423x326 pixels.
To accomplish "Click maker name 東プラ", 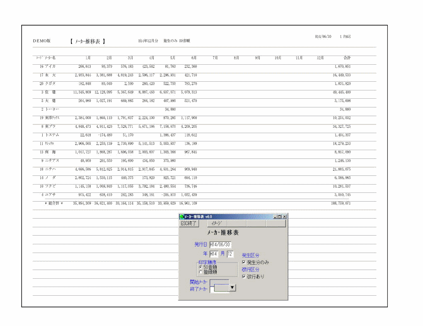I will pyautogui.click(x=50, y=126).
